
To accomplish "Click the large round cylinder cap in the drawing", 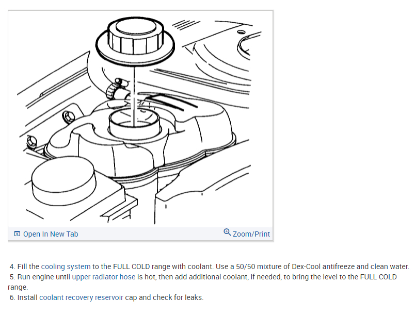I will click(x=63, y=181).
